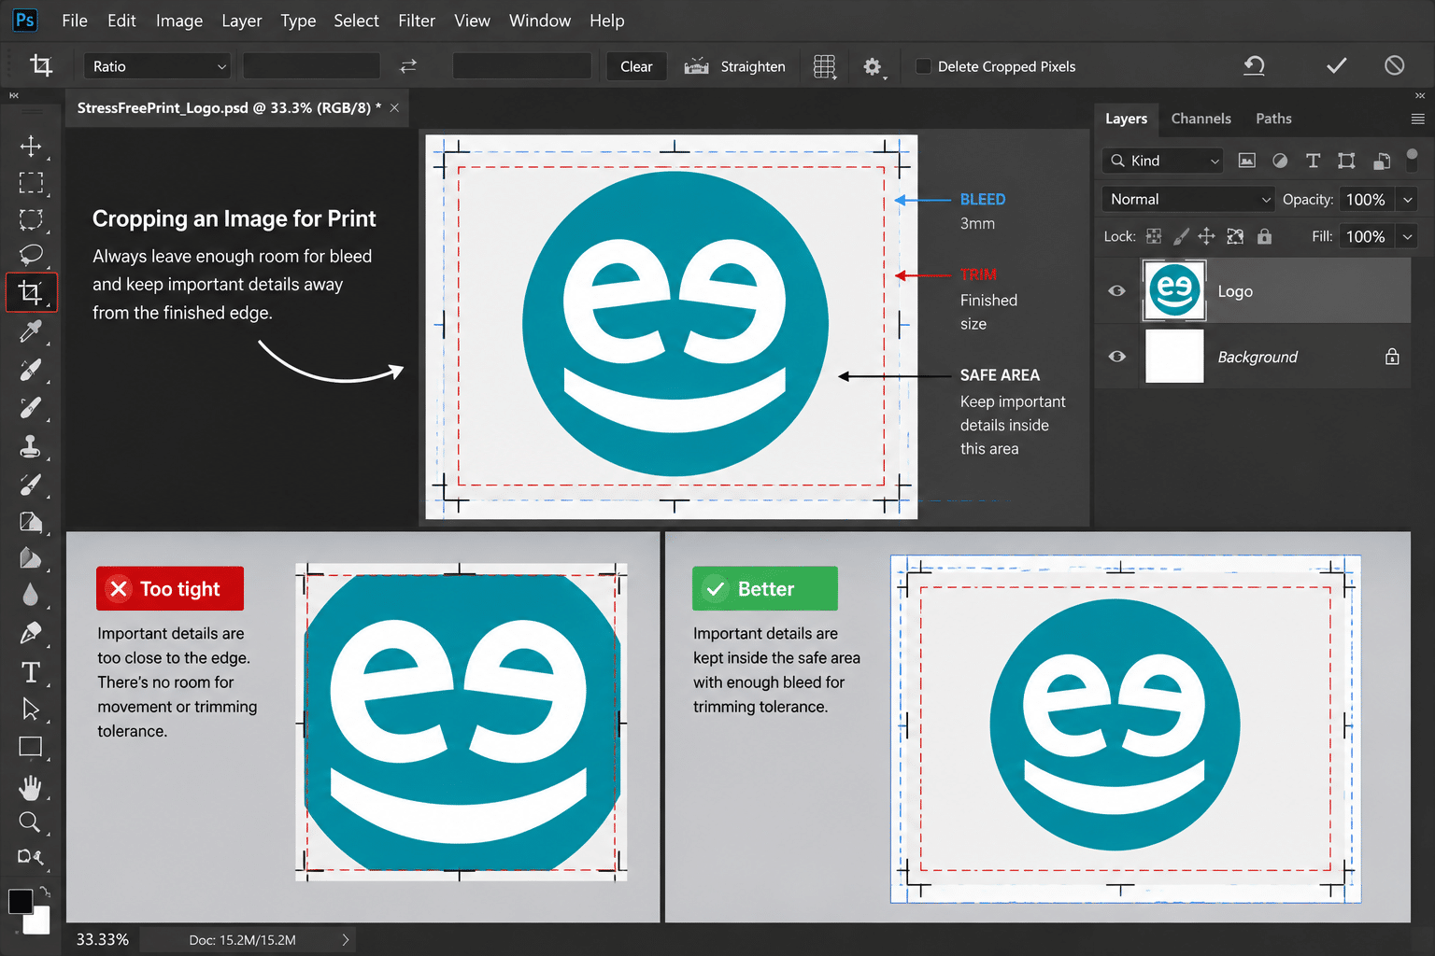Screen dimensions: 1435x956
Task: Select the Lasso tool
Action: [31, 255]
